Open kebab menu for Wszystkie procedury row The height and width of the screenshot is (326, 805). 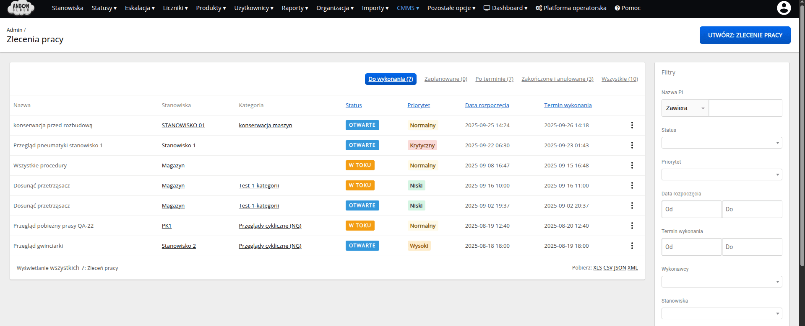[632, 165]
